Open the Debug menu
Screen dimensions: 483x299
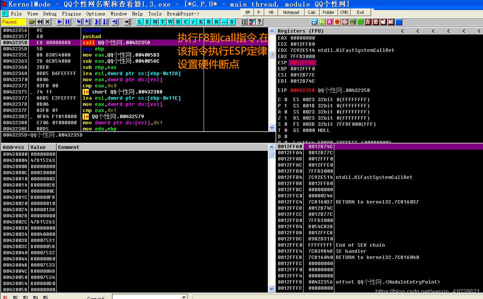click(x=50, y=13)
